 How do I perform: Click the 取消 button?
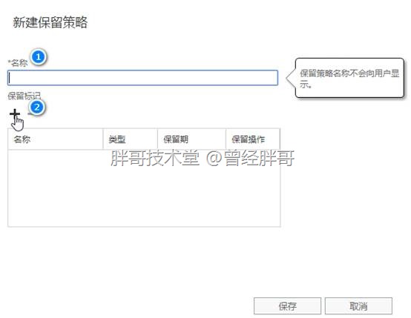point(358,306)
